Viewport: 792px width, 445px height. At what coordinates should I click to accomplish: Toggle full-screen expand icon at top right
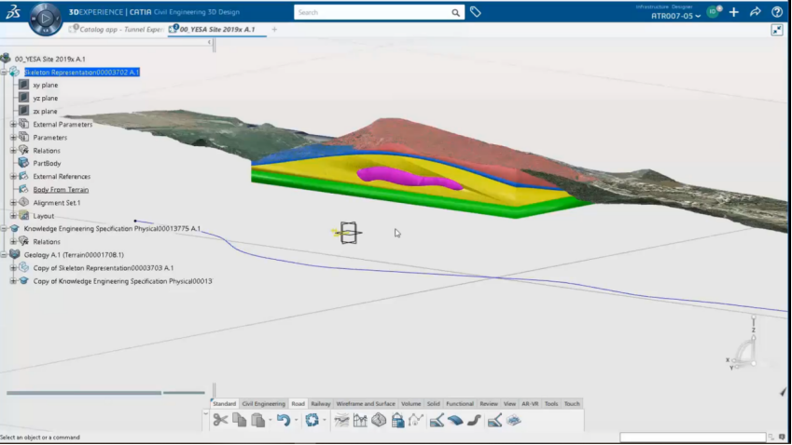coord(777,30)
